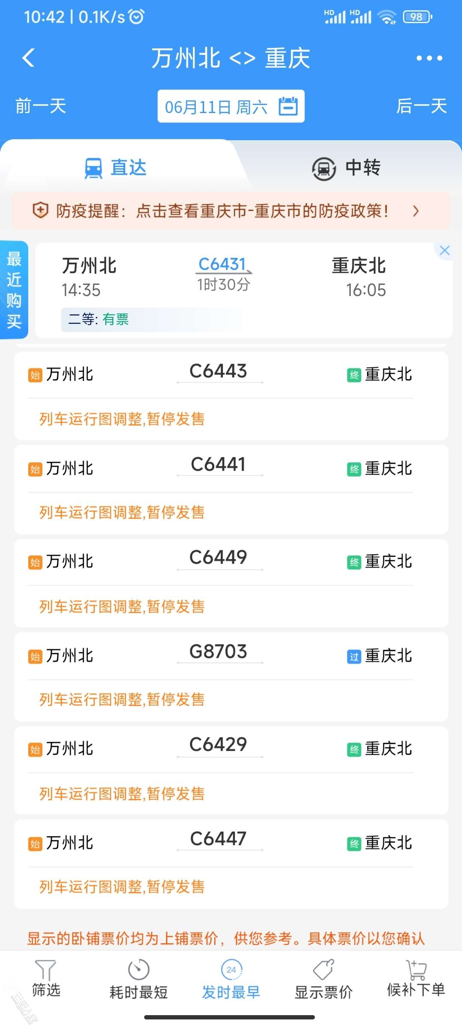The image size is (462, 1028).
Task: Open the three-dots more menu
Action: coord(429,58)
